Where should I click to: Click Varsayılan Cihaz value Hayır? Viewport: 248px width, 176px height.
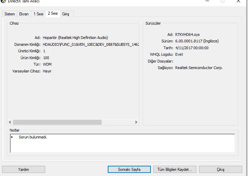47,71
